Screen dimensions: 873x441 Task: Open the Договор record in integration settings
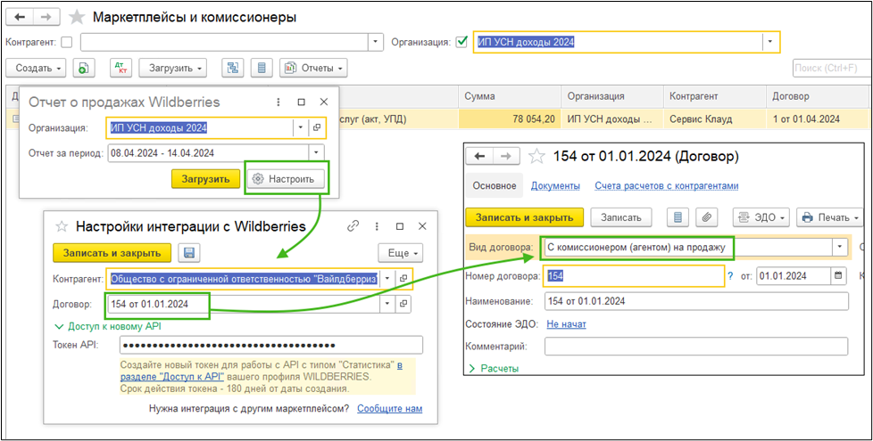pyautogui.click(x=404, y=304)
